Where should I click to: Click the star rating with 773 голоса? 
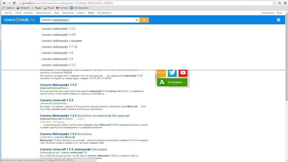pyautogui.click(x=45, y=122)
